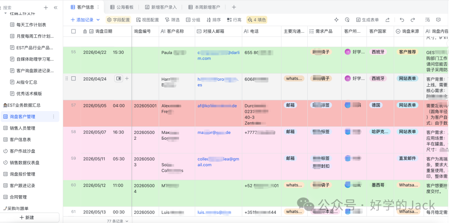Open the comments icon
Viewport: 449px width, 223px height.
click(438, 20)
